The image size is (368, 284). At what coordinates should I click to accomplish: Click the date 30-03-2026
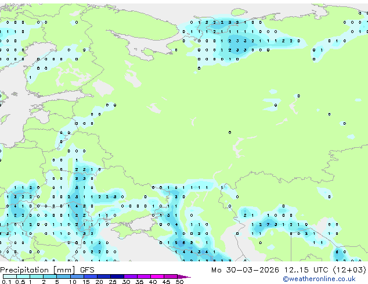[x=252, y=270]
